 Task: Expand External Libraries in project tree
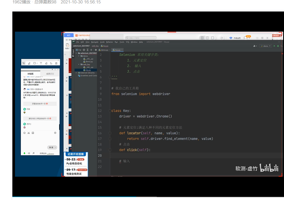click(x=76, y=73)
